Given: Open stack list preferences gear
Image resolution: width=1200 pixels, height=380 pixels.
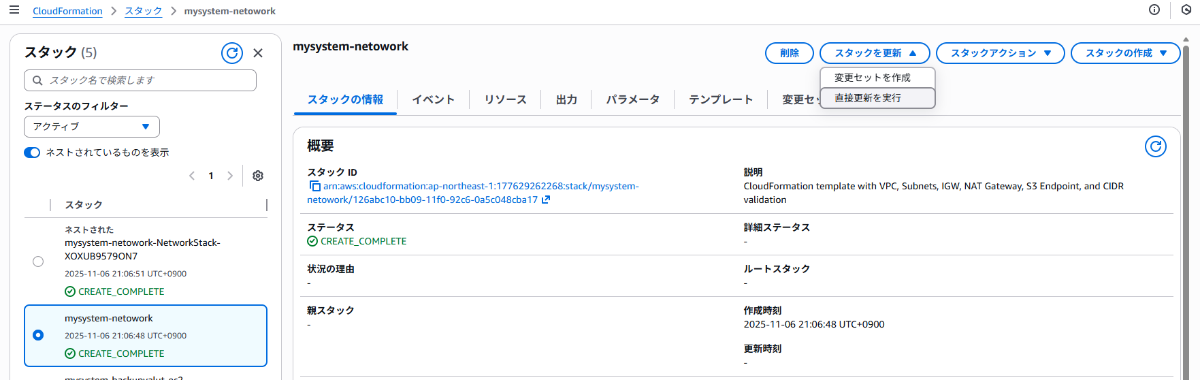Looking at the screenshot, I should 258,176.
